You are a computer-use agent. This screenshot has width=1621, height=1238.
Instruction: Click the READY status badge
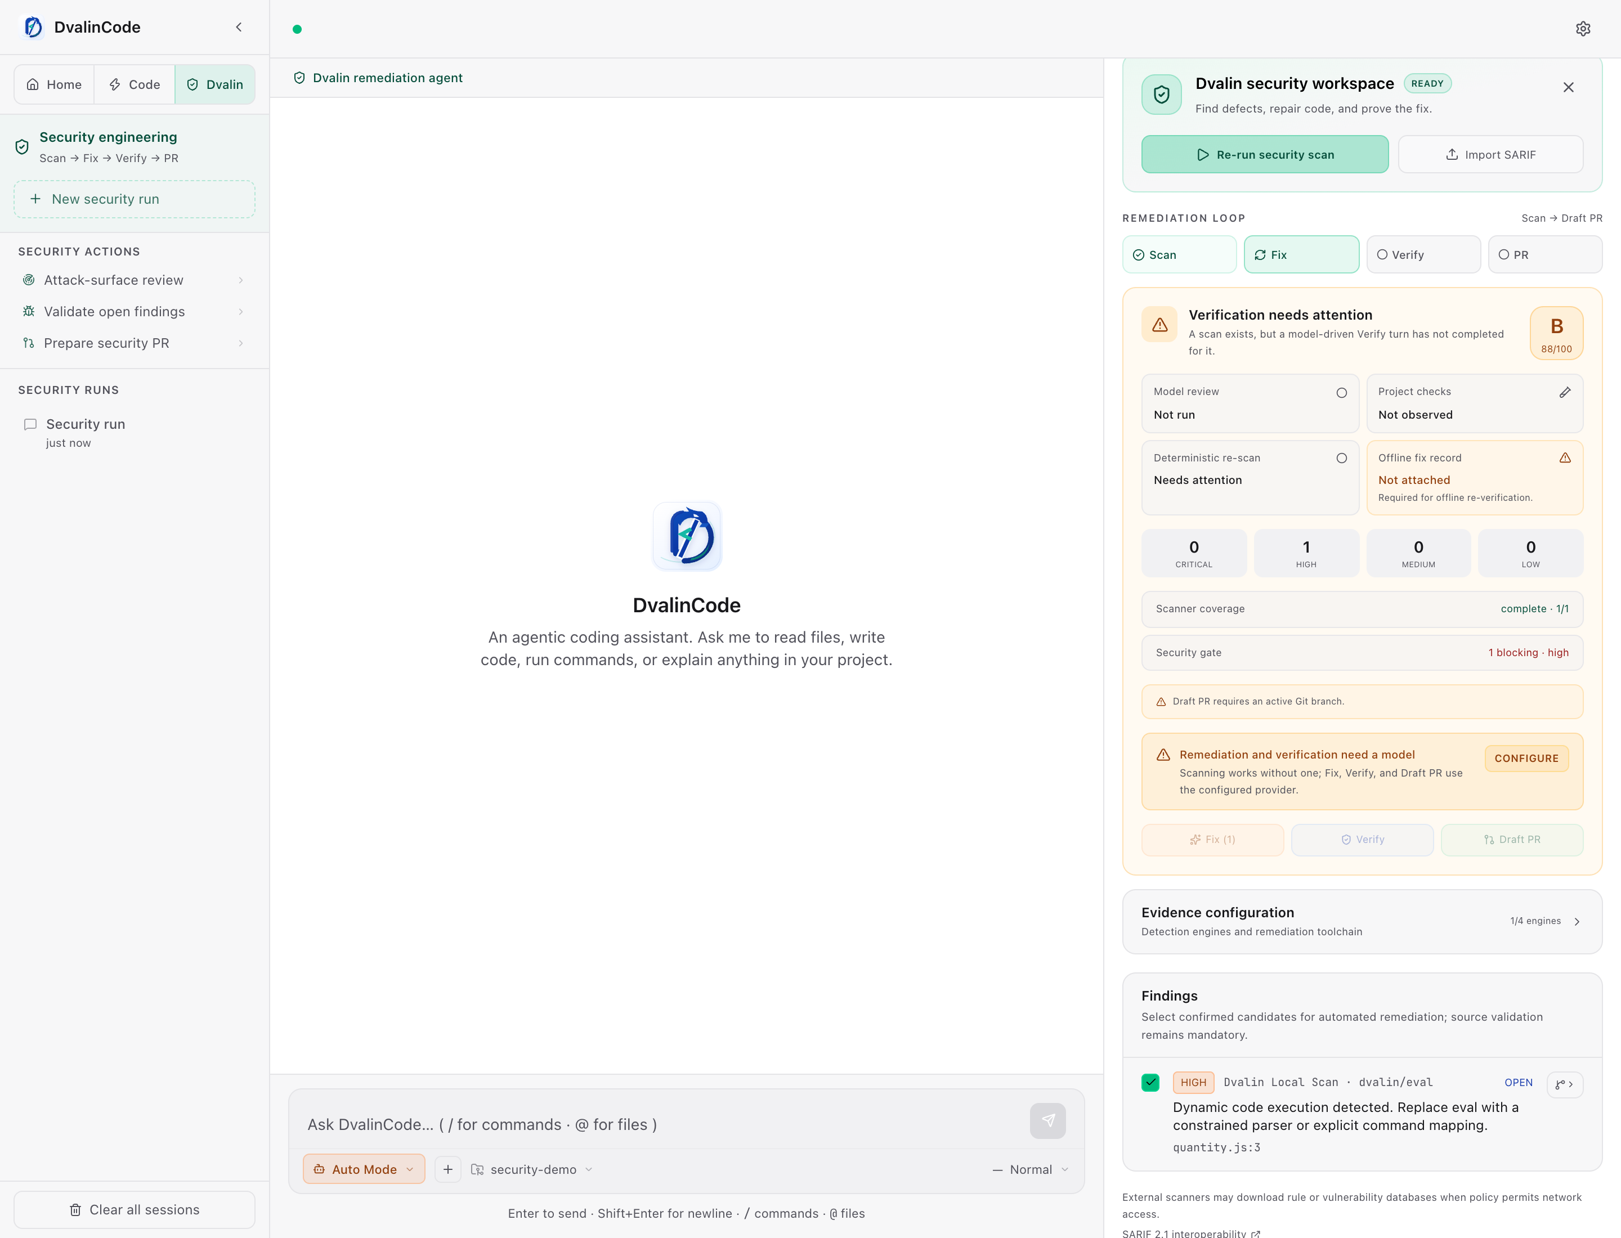pyautogui.click(x=1427, y=84)
